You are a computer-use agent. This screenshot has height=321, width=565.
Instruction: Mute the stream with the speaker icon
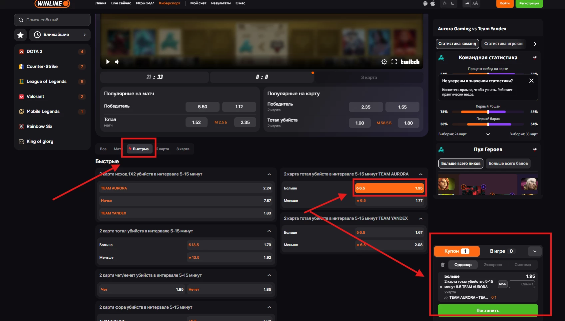[x=117, y=62]
